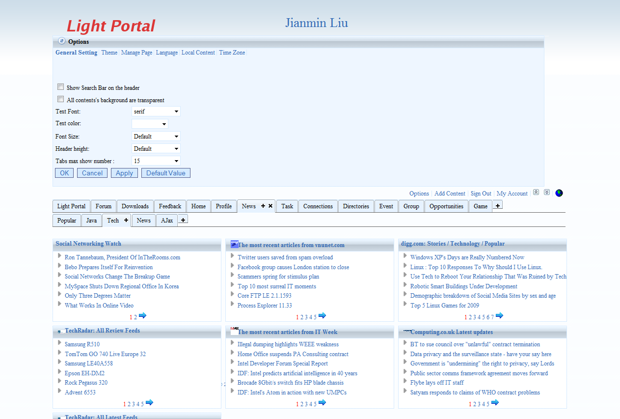Click the Light Portal logo
Image resolution: width=620 pixels, height=419 pixels.
pos(111,26)
